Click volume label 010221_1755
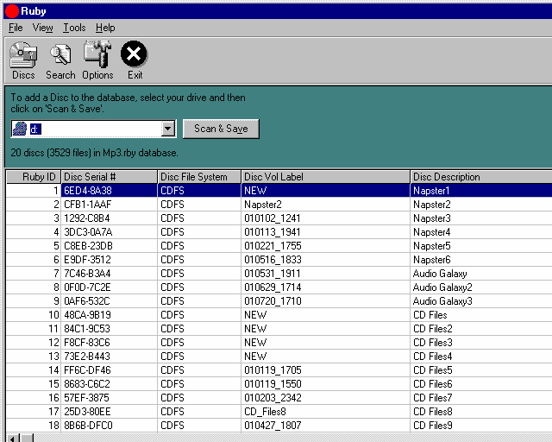Screen dimensions: 552x442 pos(326,246)
